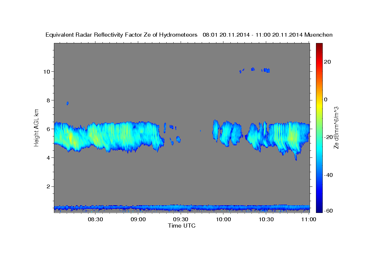Click the 'Height AGL km' axis label
The width and height of the screenshot is (383, 255).
37,127
